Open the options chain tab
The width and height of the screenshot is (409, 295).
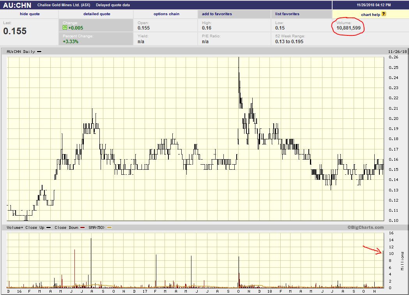pyautogui.click(x=166, y=14)
